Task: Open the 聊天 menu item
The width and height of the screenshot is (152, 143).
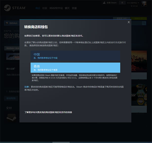Action: click(x=67, y=8)
